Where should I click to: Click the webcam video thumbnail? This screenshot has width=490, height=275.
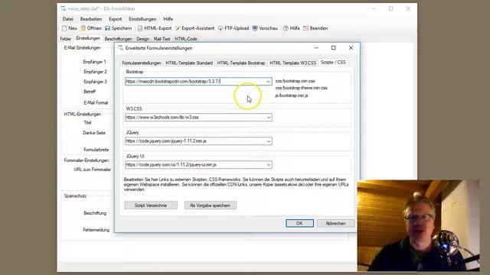coord(419,225)
